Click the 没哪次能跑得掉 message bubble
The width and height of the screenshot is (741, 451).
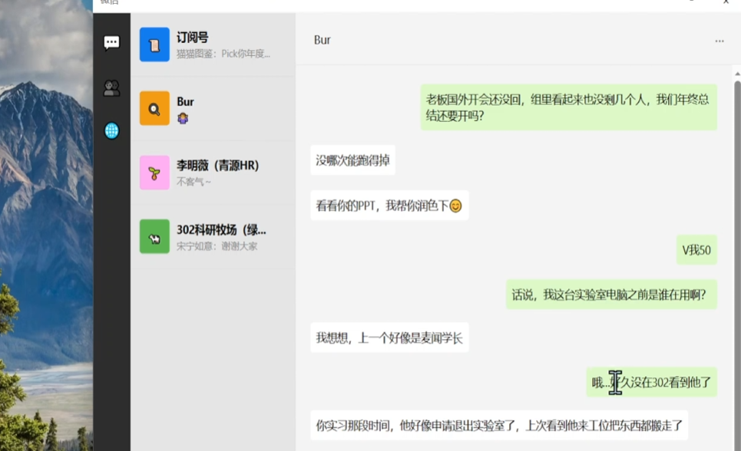[352, 160]
